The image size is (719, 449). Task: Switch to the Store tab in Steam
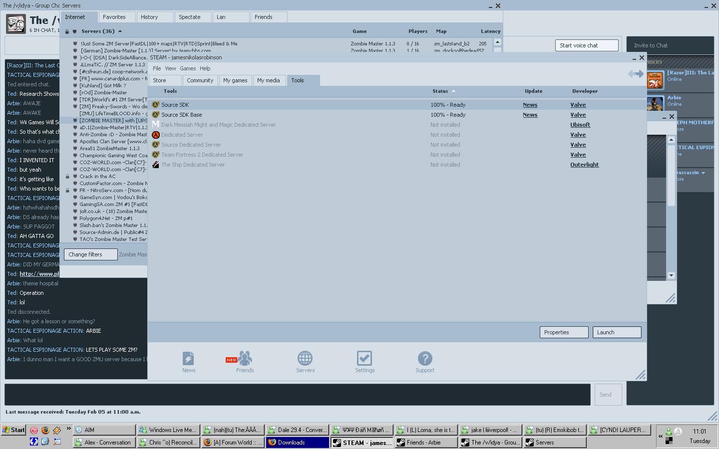tap(165, 80)
